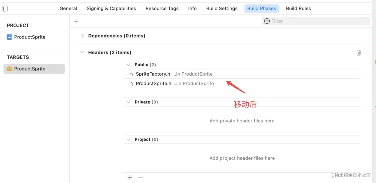Image resolution: width=376 pixels, height=183 pixels.
Task: Select the SpriteFactory.h row
Action: point(242,74)
